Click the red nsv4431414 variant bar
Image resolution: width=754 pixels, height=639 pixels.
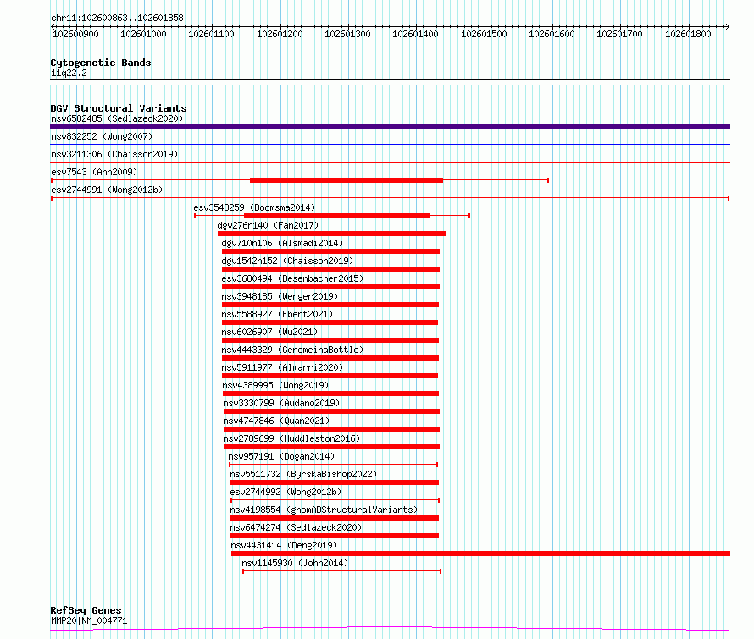[480, 554]
